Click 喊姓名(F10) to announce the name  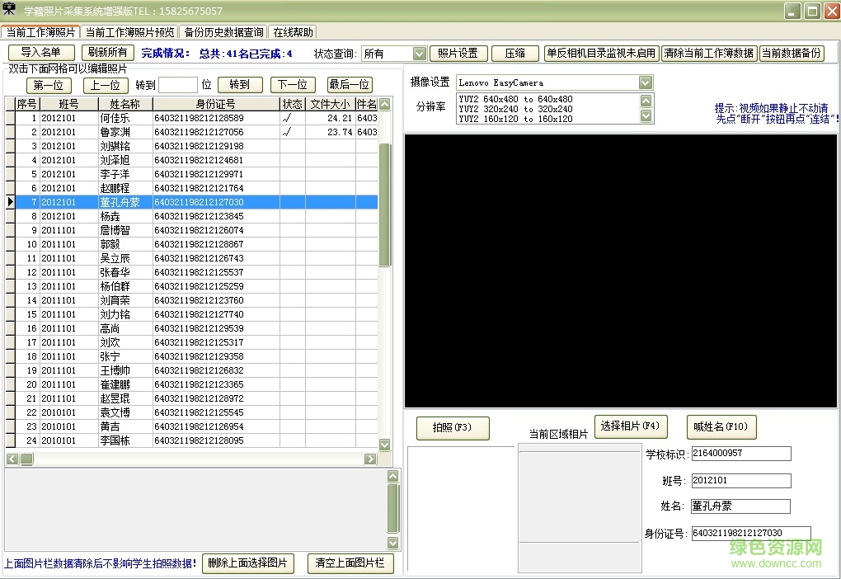pos(721,426)
